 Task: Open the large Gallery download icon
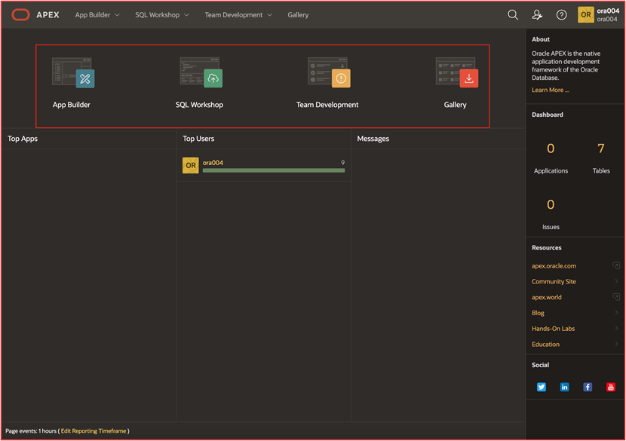click(x=457, y=72)
